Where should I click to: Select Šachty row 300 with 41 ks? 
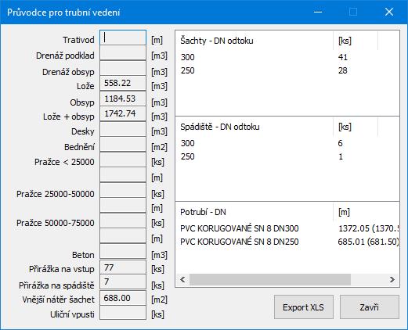(287, 57)
